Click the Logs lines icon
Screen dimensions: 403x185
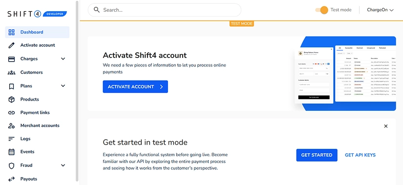coord(12,139)
